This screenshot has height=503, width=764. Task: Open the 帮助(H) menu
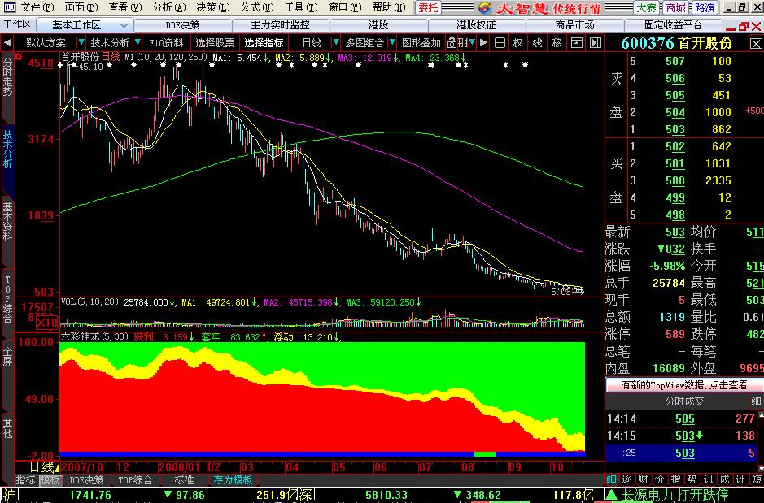tap(388, 7)
